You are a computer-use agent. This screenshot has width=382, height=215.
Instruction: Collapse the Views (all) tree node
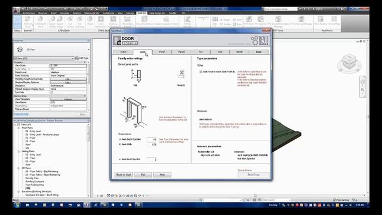tap(15, 125)
